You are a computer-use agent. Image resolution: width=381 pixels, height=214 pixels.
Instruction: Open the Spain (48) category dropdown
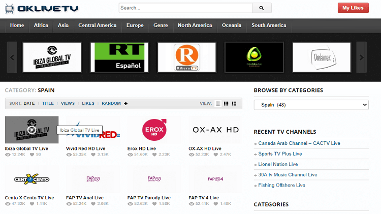(311, 105)
